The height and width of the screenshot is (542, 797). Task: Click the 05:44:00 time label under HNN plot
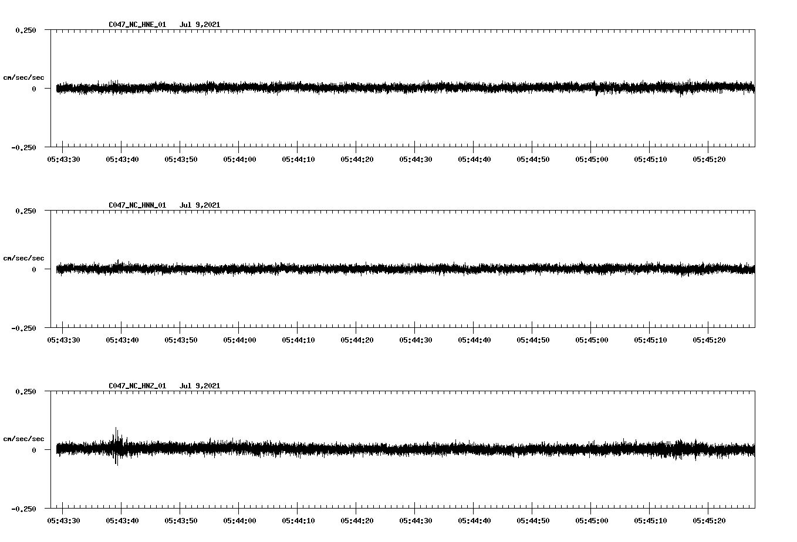point(239,340)
